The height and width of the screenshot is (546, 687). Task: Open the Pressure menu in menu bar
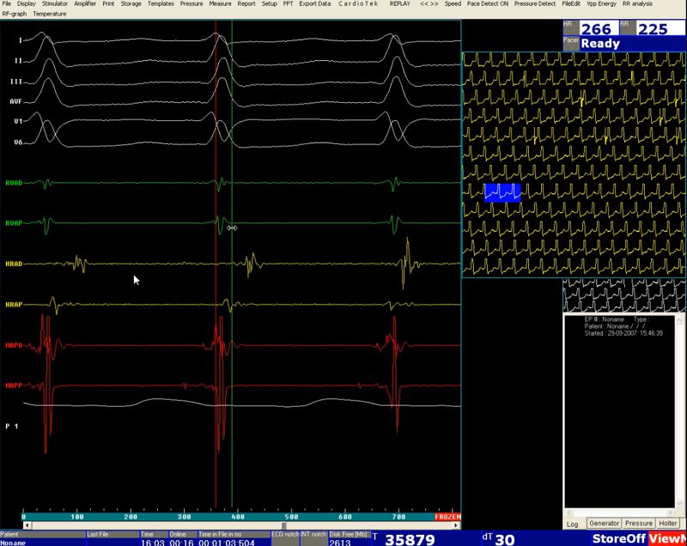tap(192, 3)
